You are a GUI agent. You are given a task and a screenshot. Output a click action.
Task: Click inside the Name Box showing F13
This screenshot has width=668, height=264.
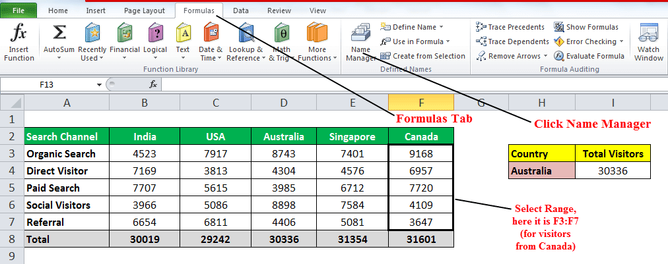(x=48, y=85)
